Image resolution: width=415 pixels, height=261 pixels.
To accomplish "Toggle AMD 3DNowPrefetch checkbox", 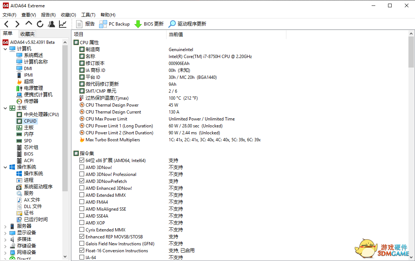I will (x=82, y=181).
